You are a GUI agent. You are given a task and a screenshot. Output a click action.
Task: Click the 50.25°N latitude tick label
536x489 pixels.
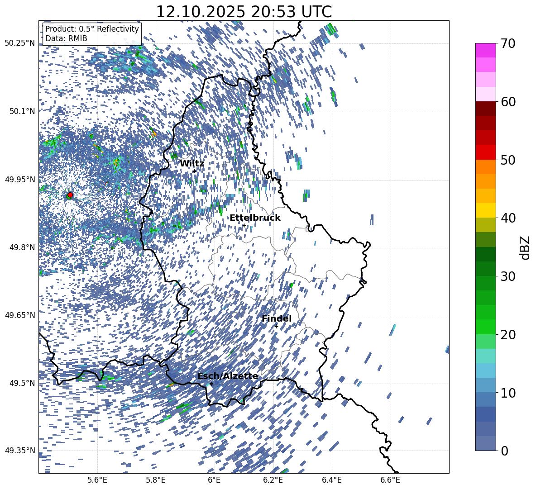20,43
